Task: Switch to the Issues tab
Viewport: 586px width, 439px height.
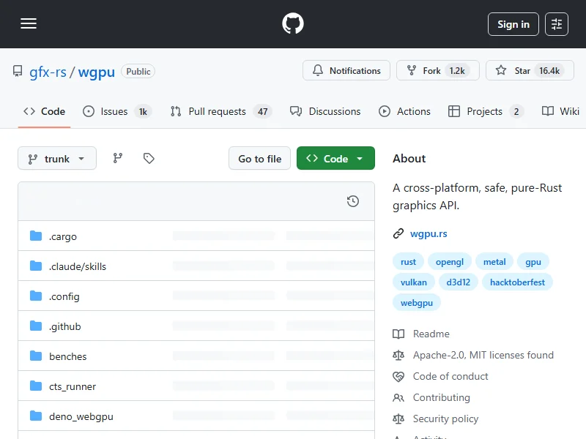Action: click(114, 111)
